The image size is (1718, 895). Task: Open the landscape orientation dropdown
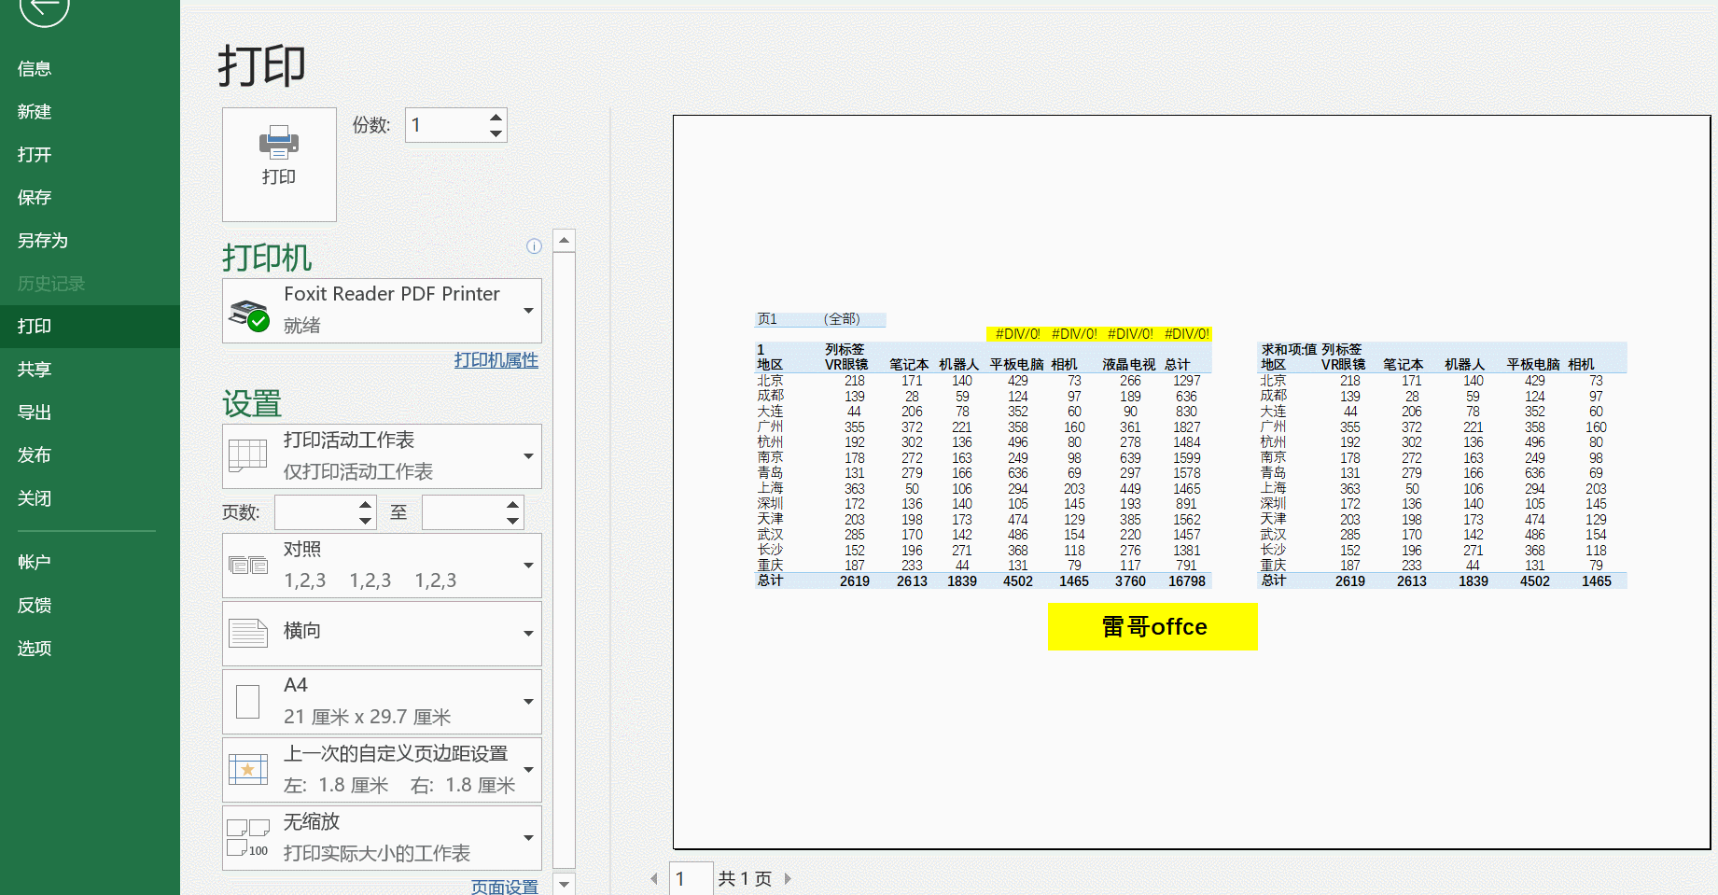(528, 634)
